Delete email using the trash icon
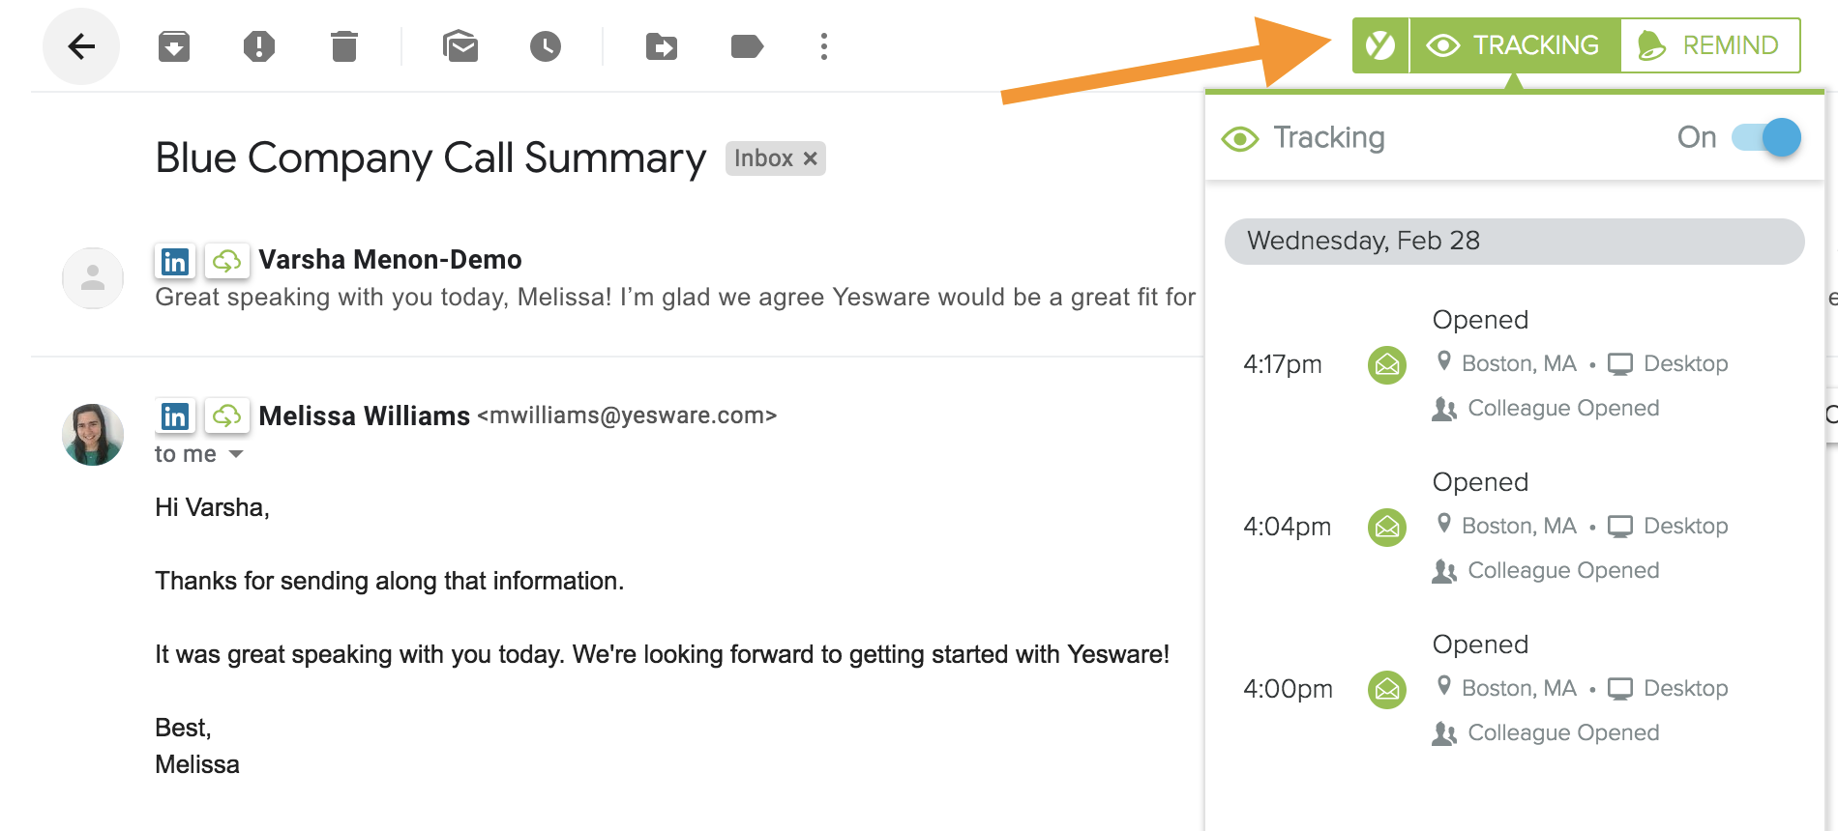1838x831 pixels. coord(343,46)
